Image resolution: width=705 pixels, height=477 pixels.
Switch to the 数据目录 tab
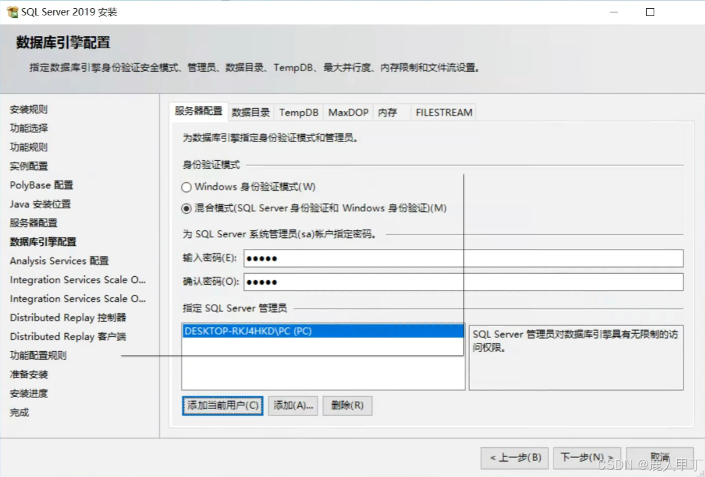click(251, 112)
